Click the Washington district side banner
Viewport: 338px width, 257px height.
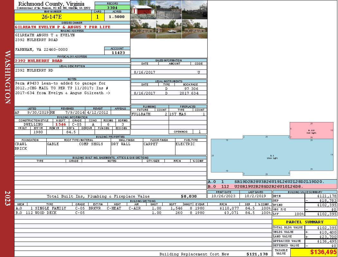7,77
